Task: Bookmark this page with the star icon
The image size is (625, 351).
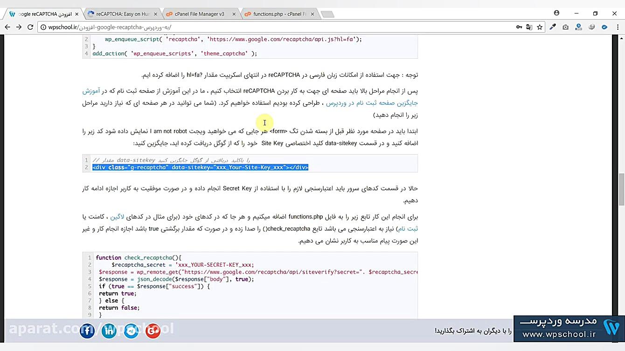Action: click(x=540, y=27)
